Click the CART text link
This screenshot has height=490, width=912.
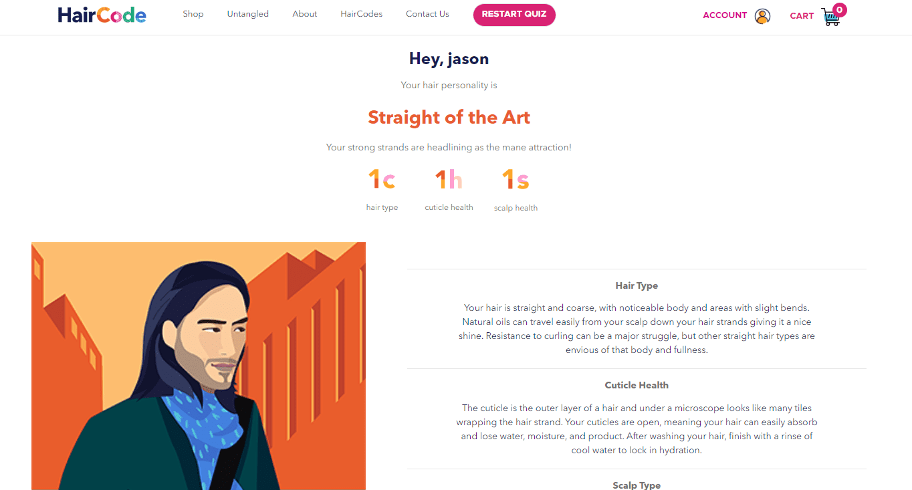coord(802,16)
